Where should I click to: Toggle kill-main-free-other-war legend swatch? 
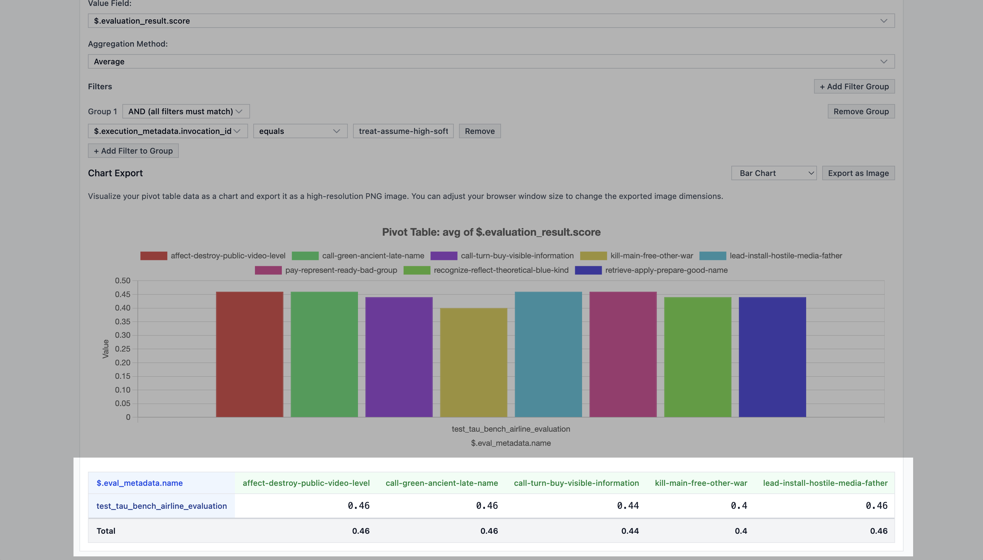tap(593, 256)
